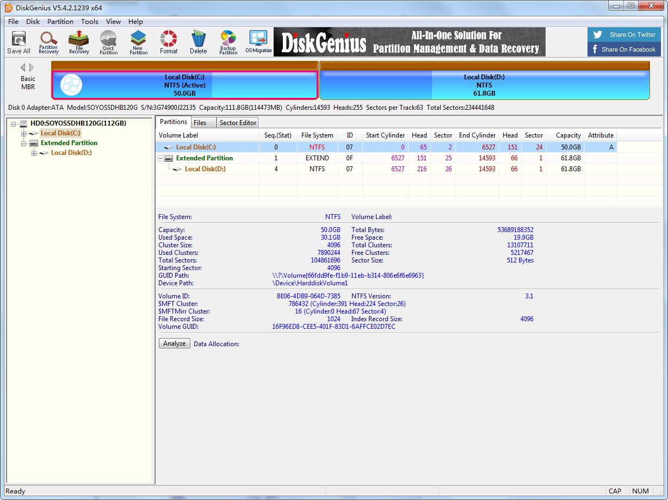Open the Partition Recovery tool
668x500 pixels.
click(48, 42)
